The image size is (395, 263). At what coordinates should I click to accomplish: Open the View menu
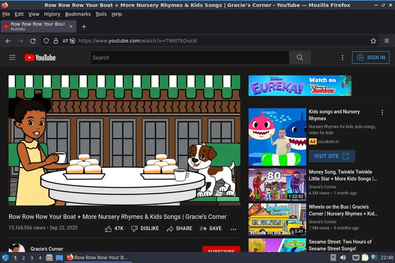(x=34, y=14)
